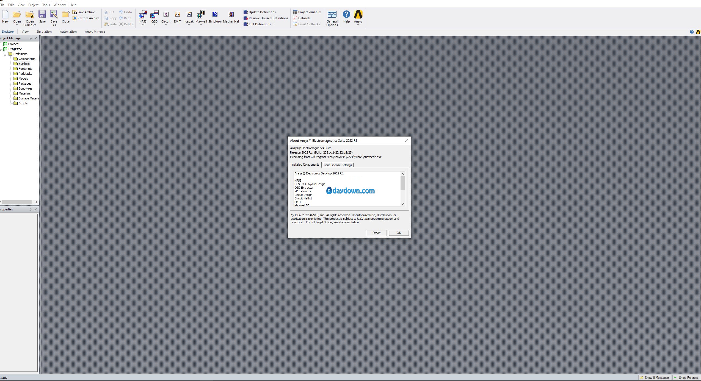The height and width of the screenshot is (381, 701).
Task: Open Help from the ribbon
Action: point(346,17)
